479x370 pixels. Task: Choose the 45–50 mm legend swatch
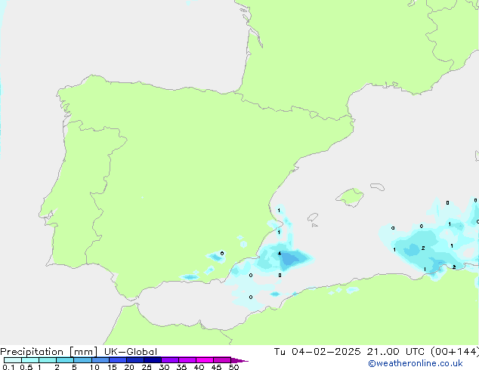[x=222, y=360]
